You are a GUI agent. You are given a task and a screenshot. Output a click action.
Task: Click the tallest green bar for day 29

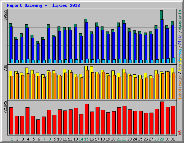point(161,15)
